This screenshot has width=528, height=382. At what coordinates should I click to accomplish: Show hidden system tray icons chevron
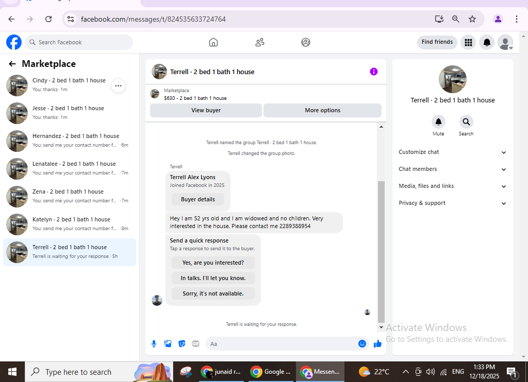(x=406, y=372)
